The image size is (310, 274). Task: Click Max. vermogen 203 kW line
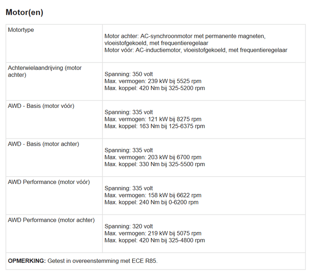tap(153, 157)
